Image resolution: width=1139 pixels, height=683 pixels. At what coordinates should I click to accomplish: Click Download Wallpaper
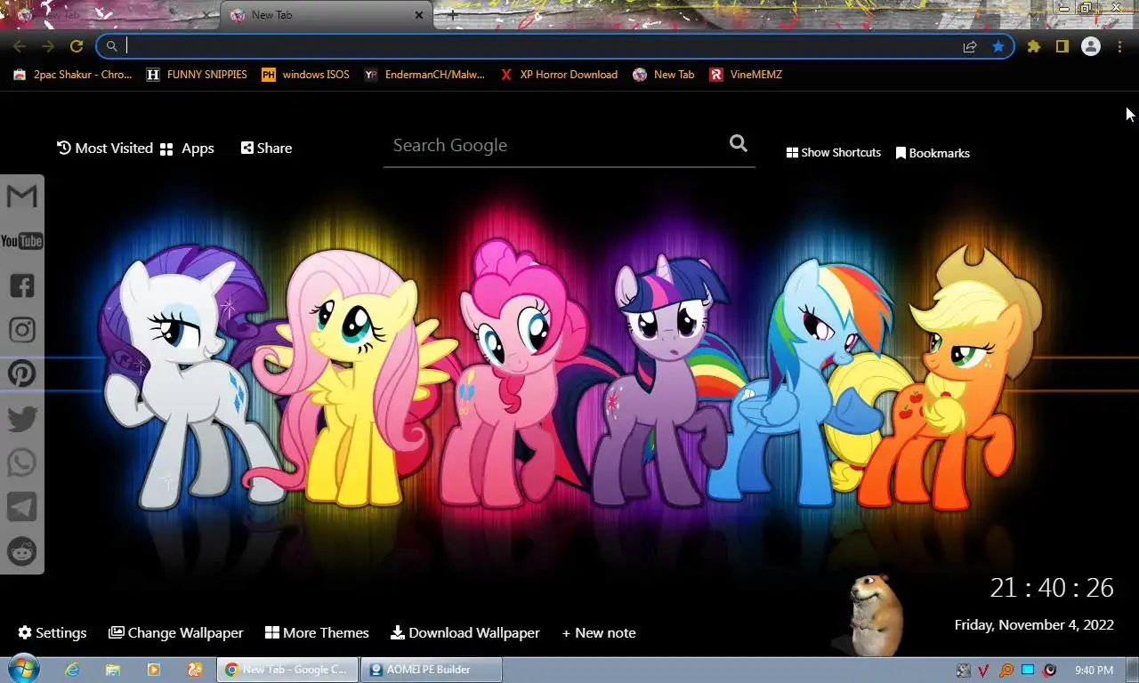[x=465, y=633]
